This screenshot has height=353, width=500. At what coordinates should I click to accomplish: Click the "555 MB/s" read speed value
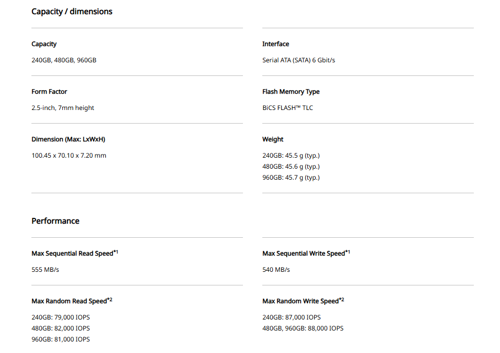46,270
